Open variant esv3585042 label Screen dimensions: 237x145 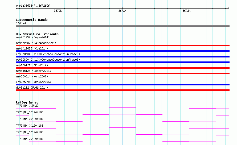pyautogui.click(x=48, y=54)
